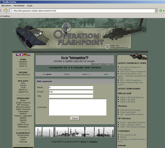This screenshot has height=148, width=165.
Task: Open Snow and Blood mission link
Action: tap(128, 112)
